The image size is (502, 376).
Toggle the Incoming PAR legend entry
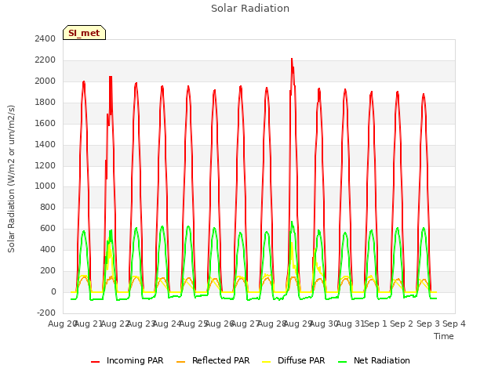pos(127,360)
